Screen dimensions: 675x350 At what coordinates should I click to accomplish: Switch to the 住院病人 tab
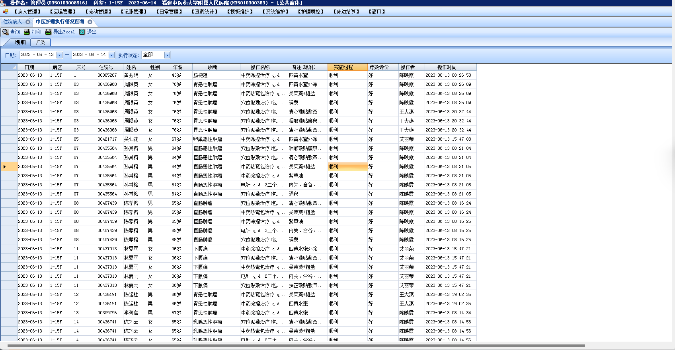pyautogui.click(x=13, y=22)
